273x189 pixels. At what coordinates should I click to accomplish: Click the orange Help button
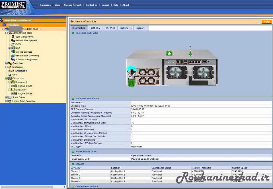266,22
